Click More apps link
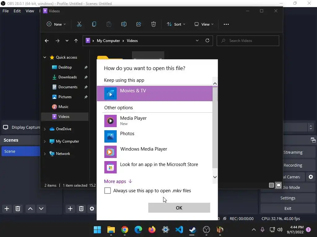This screenshot has height=237, width=317. pyautogui.click(x=118, y=181)
